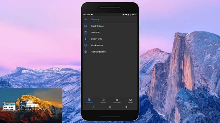Switch to the System bottom tab
This screenshot has height=123, width=220.
[131, 101]
